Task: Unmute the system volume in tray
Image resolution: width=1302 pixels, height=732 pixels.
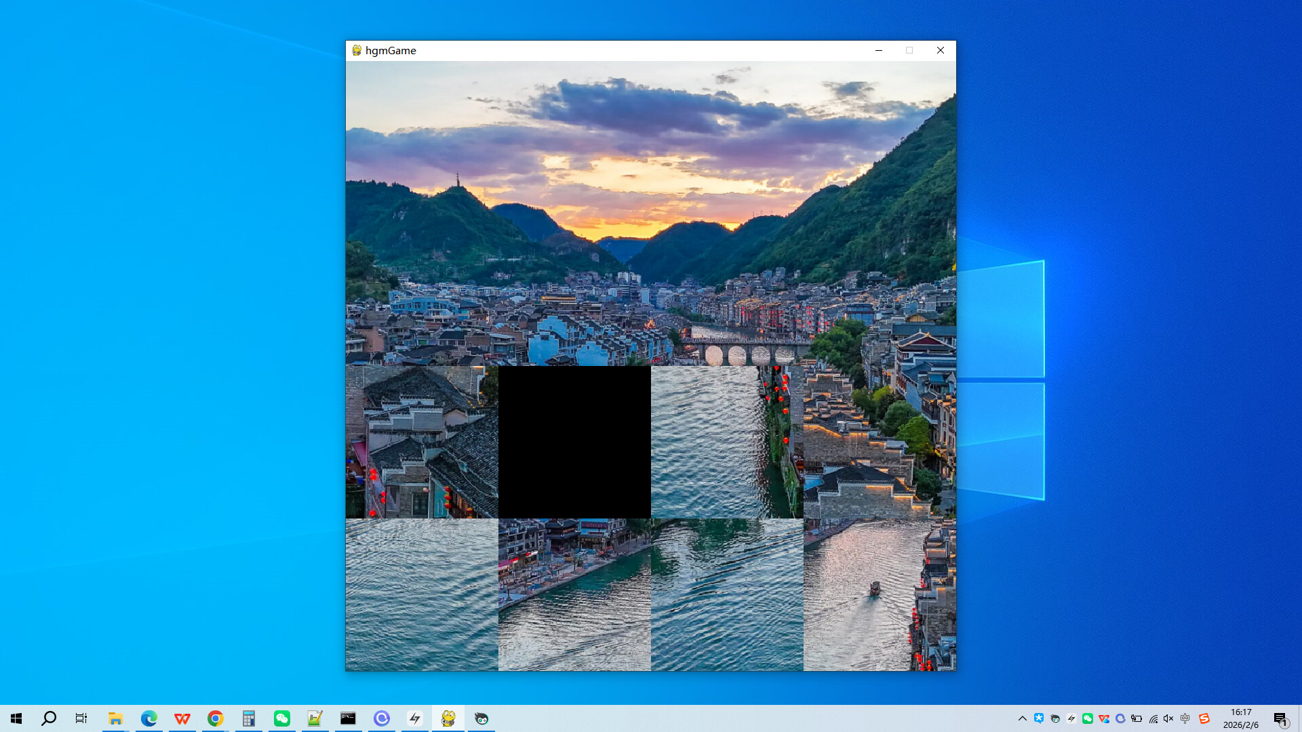Action: (1168, 718)
